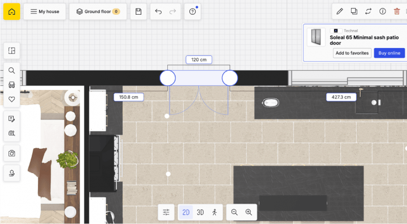Click the floor count badge showing 0
Viewport: 407px width, 224px height.
[x=116, y=11]
